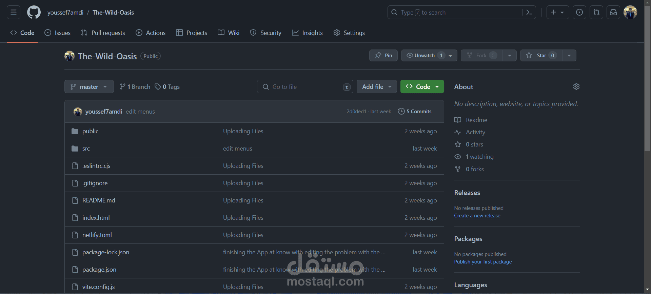651x294 pixels.
Task: Open the Create new plus dropdown
Action: click(x=558, y=12)
